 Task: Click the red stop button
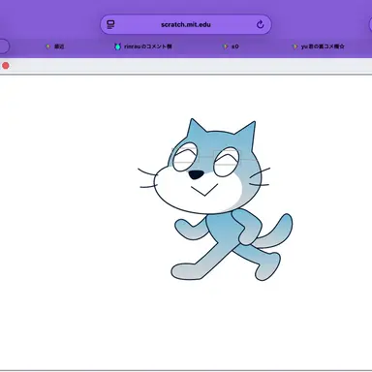click(6, 66)
